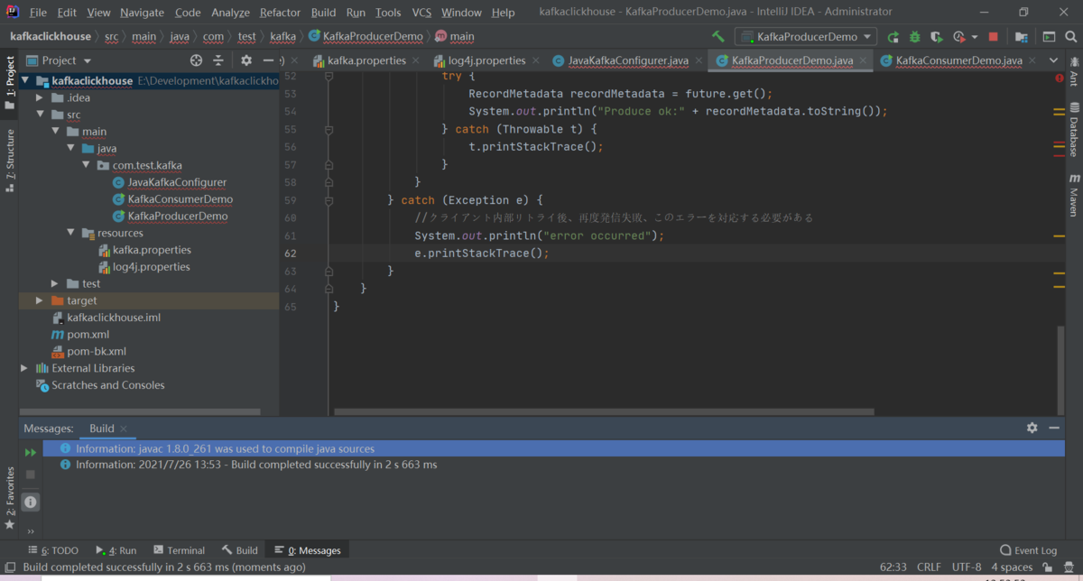Viewport: 1083px width, 581px height.
Task: Open the Messages panel settings gear
Action: tap(1032, 428)
